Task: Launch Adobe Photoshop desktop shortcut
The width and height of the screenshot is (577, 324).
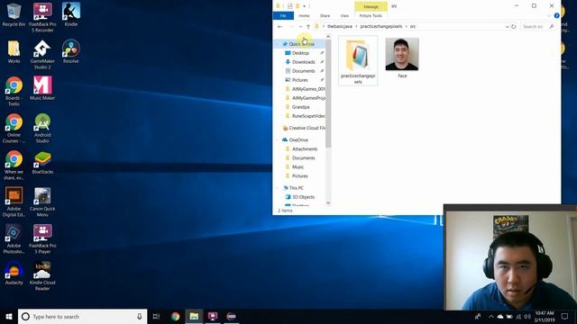Action: 14,238
